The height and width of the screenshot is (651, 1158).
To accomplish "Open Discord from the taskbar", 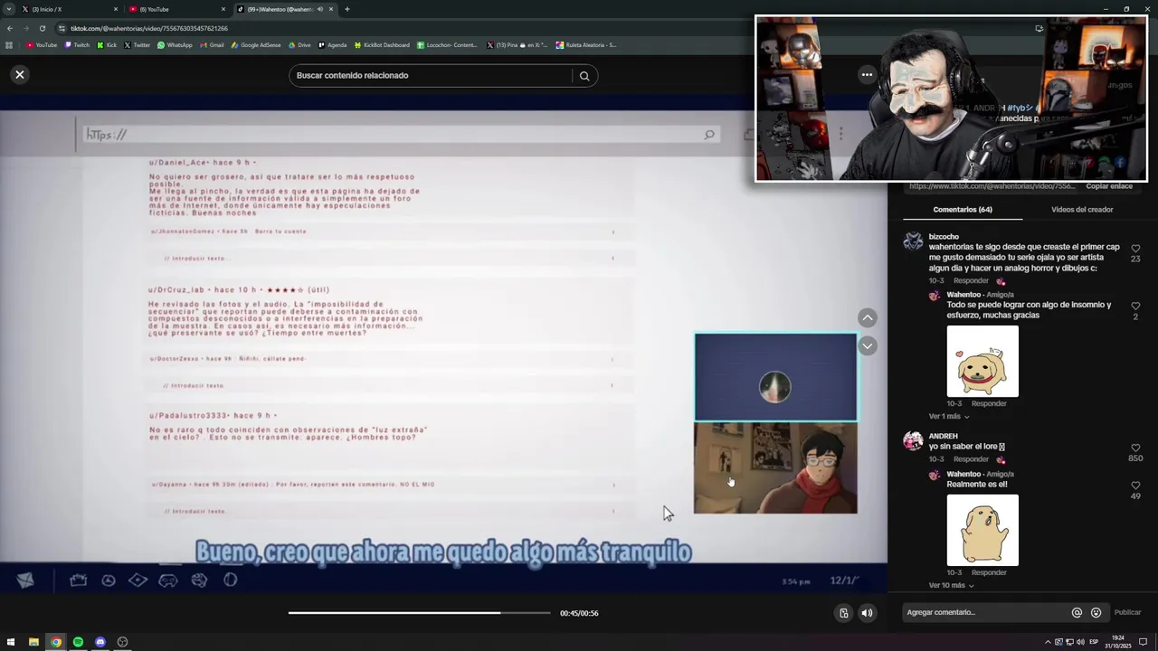I will click(x=100, y=642).
